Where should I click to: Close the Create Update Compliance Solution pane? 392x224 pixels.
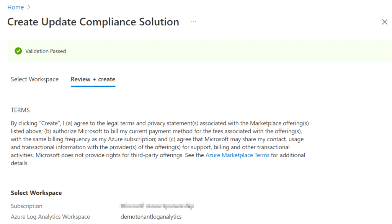pos(384,22)
